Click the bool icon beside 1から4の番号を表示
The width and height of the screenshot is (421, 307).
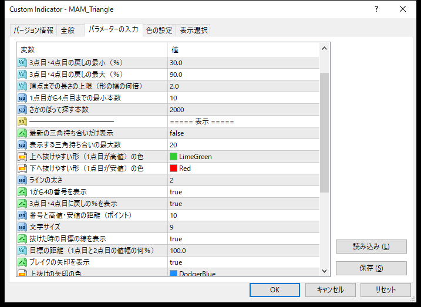22,192
